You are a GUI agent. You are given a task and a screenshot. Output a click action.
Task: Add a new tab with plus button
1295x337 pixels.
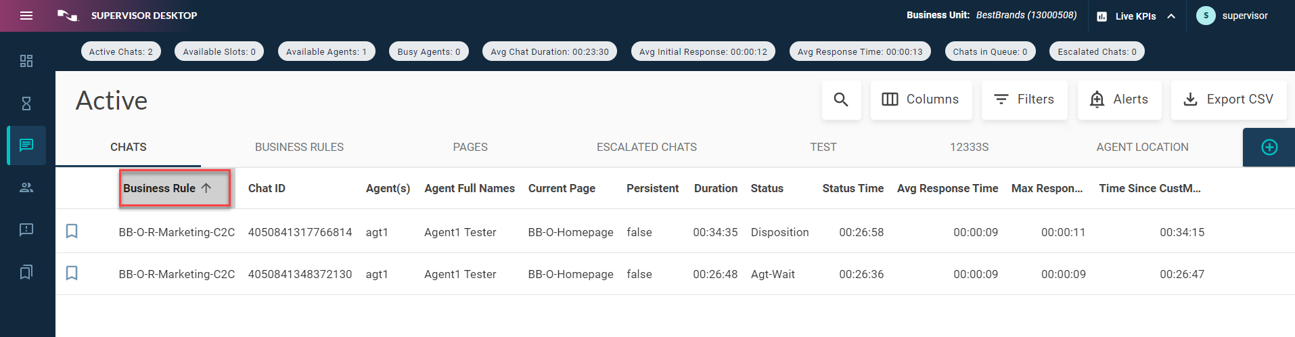pos(1269,147)
